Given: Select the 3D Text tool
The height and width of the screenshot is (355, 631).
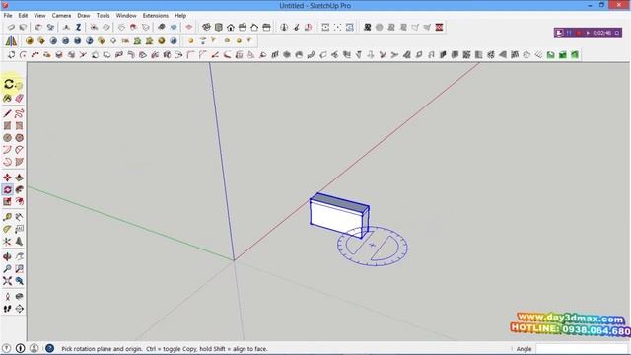Looking at the screenshot, I should pos(19,241).
